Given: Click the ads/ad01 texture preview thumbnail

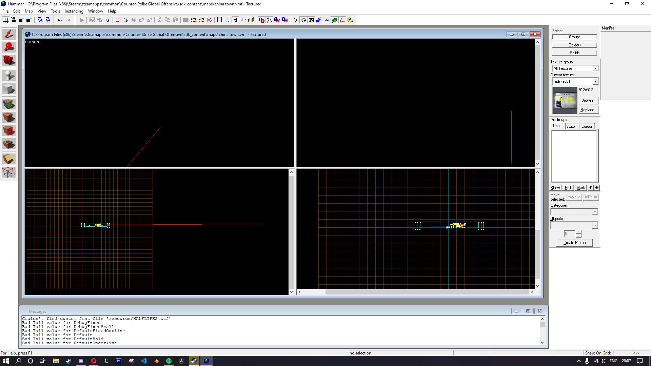Looking at the screenshot, I should point(565,100).
